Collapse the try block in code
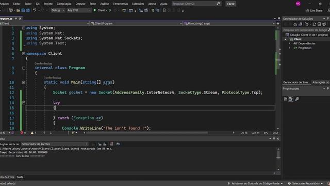330x186 pixels. click(24, 103)
